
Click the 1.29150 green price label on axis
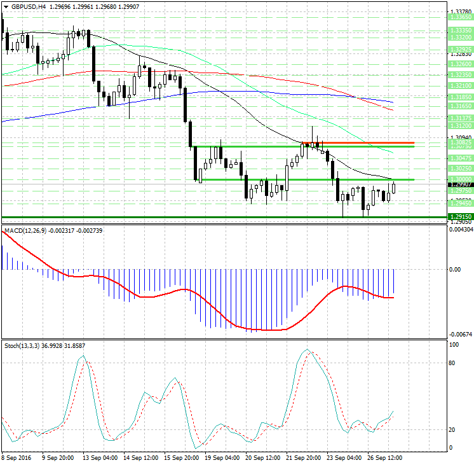459,217
